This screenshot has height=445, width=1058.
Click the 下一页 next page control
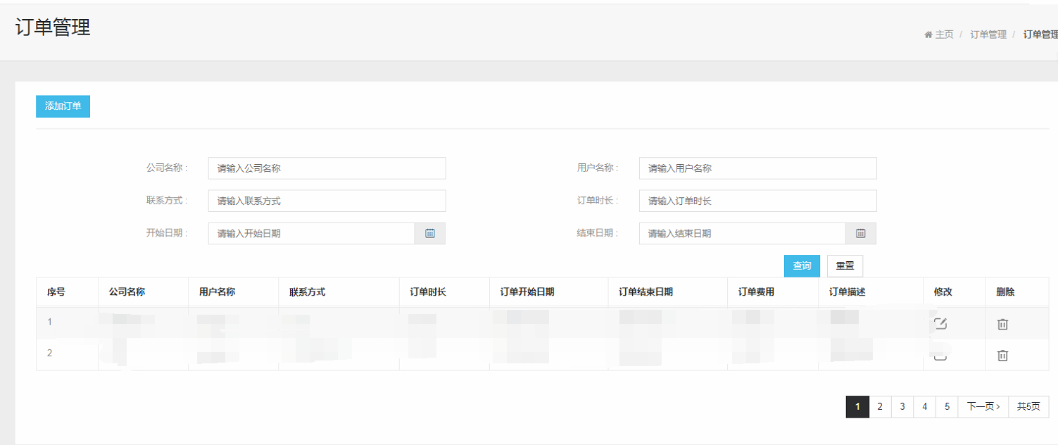point(983,406)
